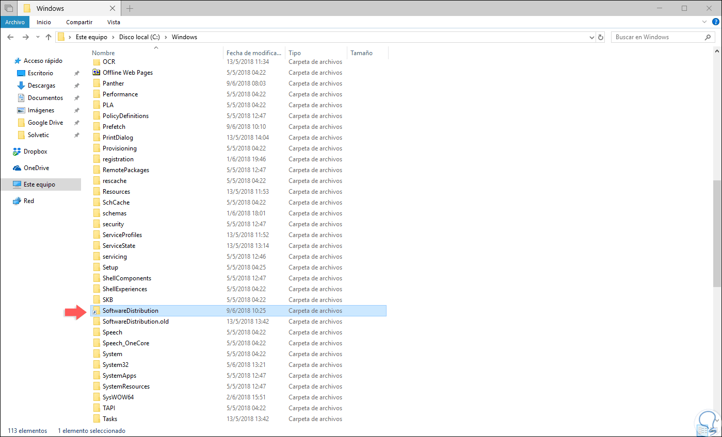
Task: Expand breadcrumb chevron after Disco local (C:)
Action: tap(166, 37)
